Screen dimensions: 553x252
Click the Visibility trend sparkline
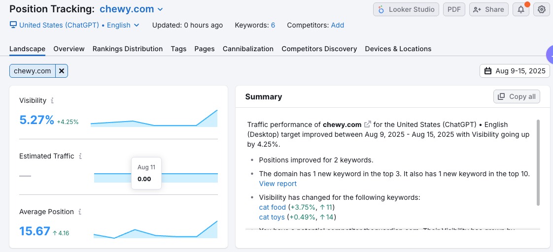[154, 118]
